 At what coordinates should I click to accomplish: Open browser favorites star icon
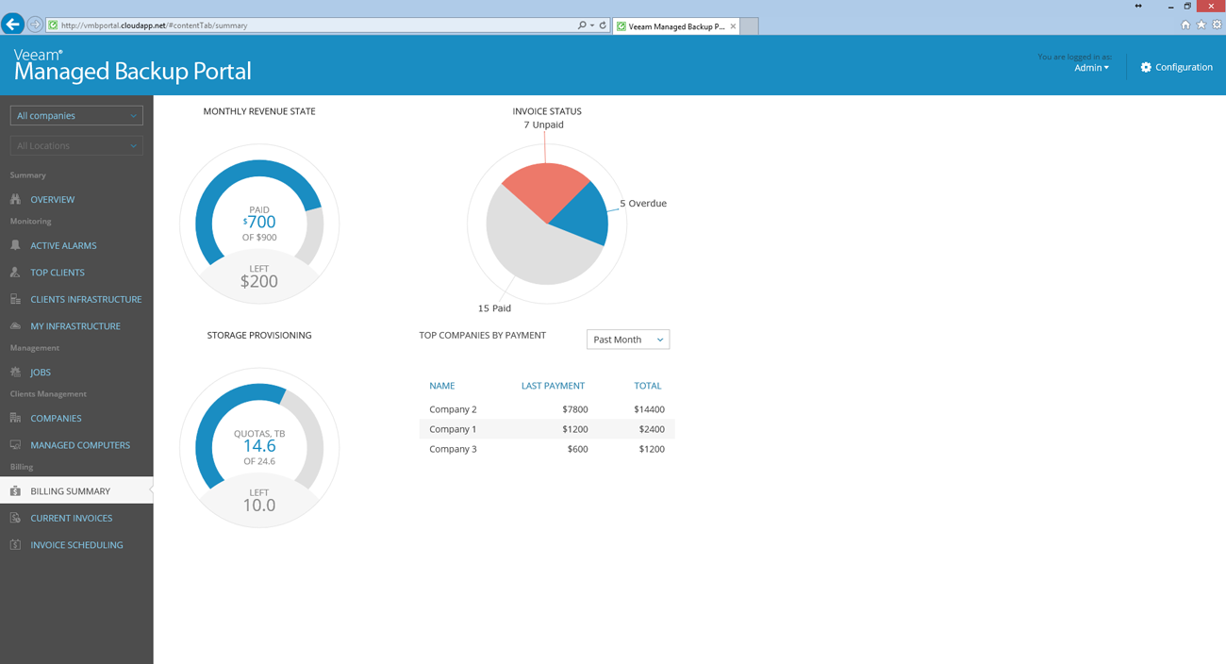(x=1201, y=25)
